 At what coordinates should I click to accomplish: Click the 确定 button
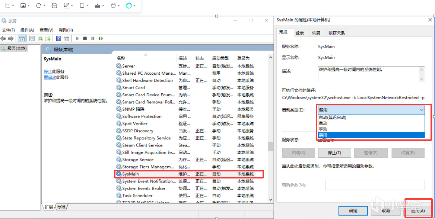pos(353,211)
